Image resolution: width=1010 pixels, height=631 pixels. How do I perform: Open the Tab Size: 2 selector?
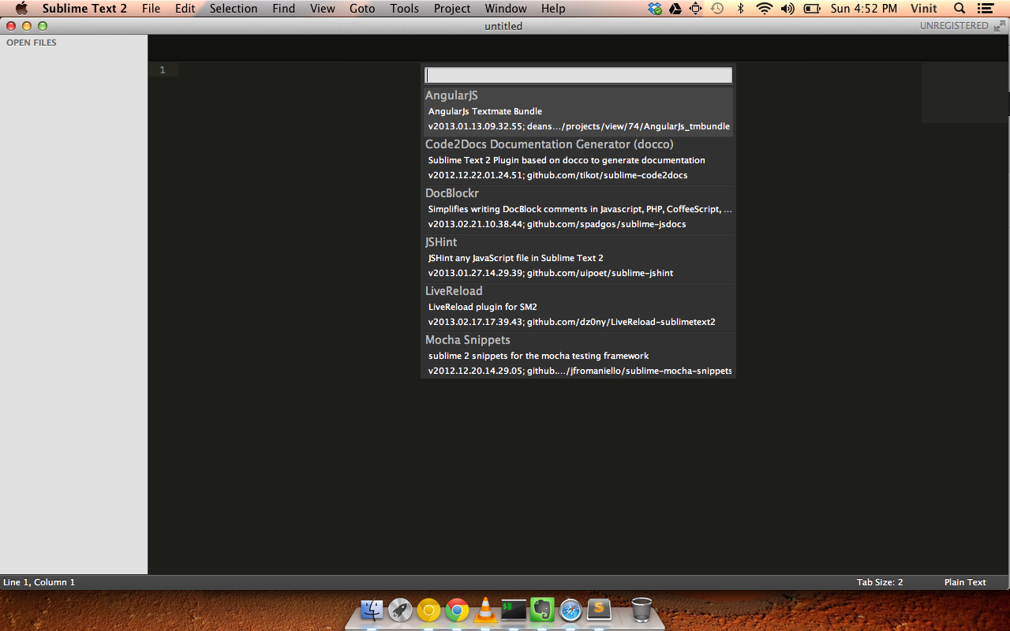[880, 582]
